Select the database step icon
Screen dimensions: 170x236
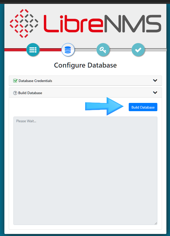68,50
